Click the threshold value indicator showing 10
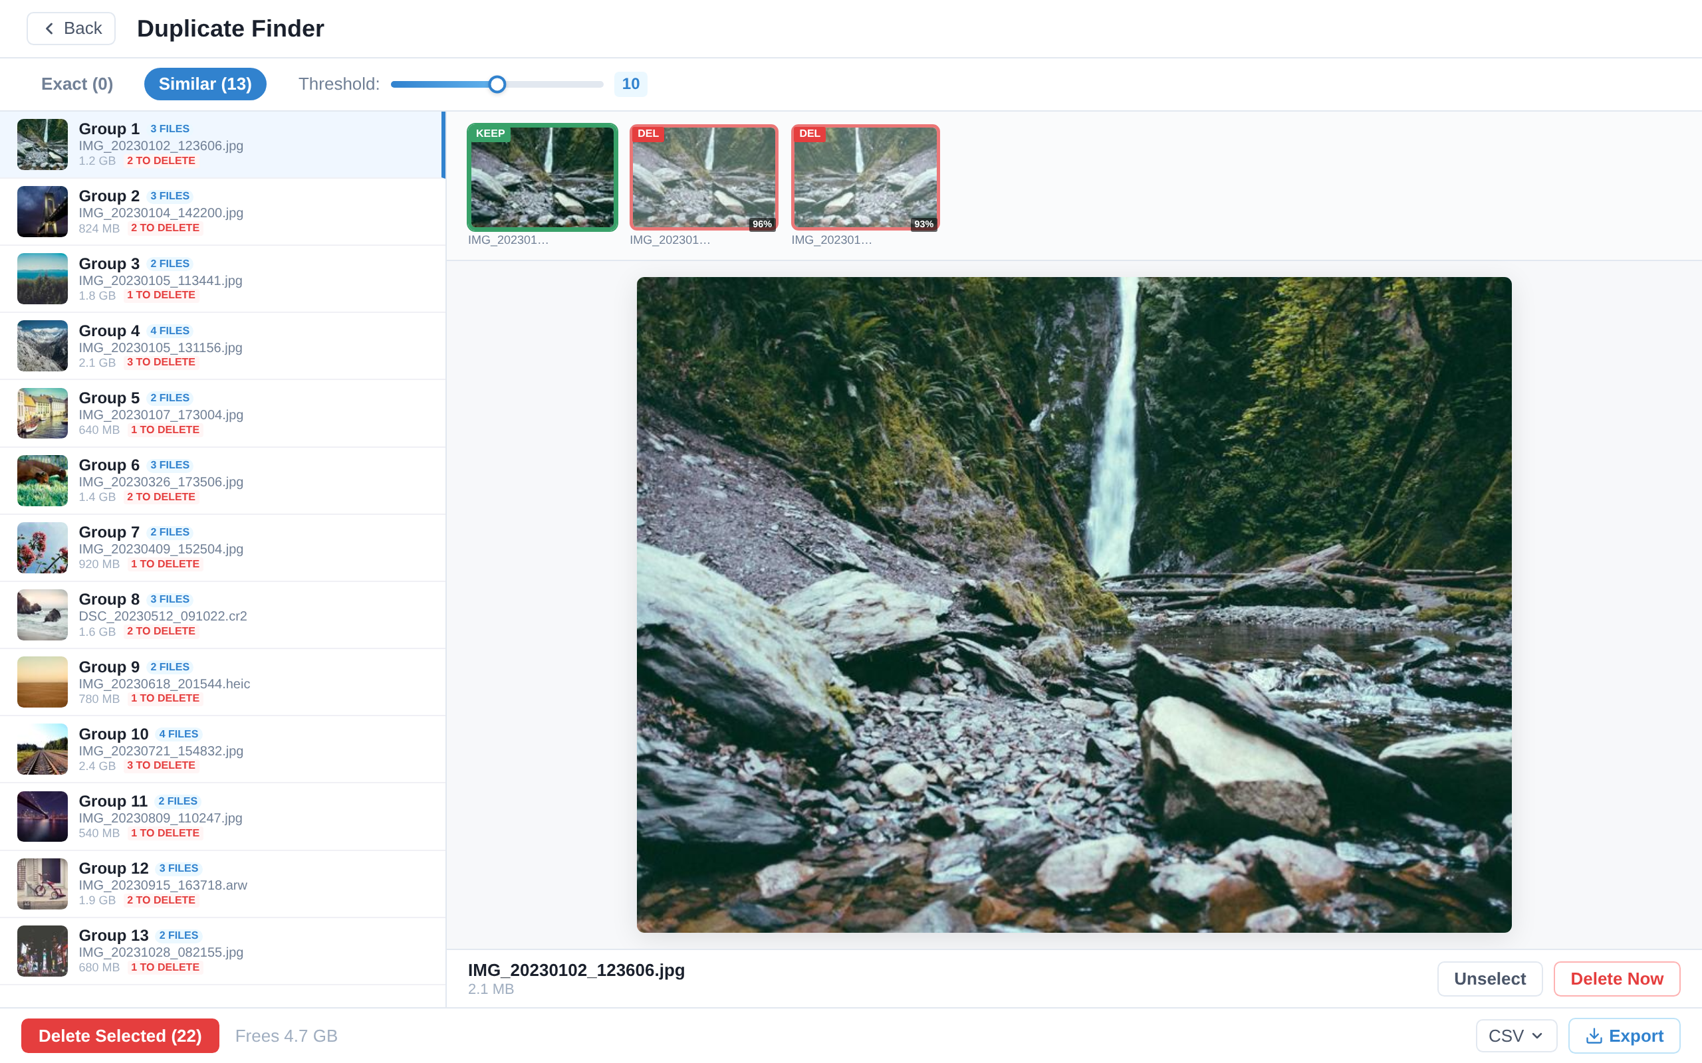Screen dimensions: 1702x1063 [x=630, y=84]
